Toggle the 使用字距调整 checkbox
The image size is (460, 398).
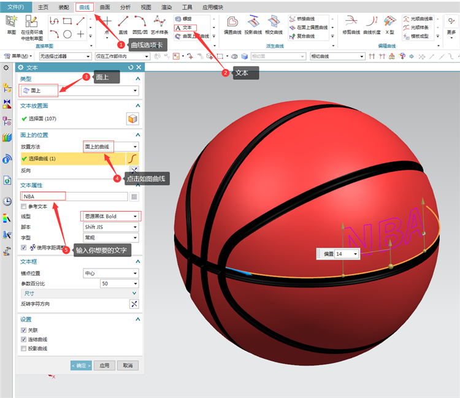point(24,248)
